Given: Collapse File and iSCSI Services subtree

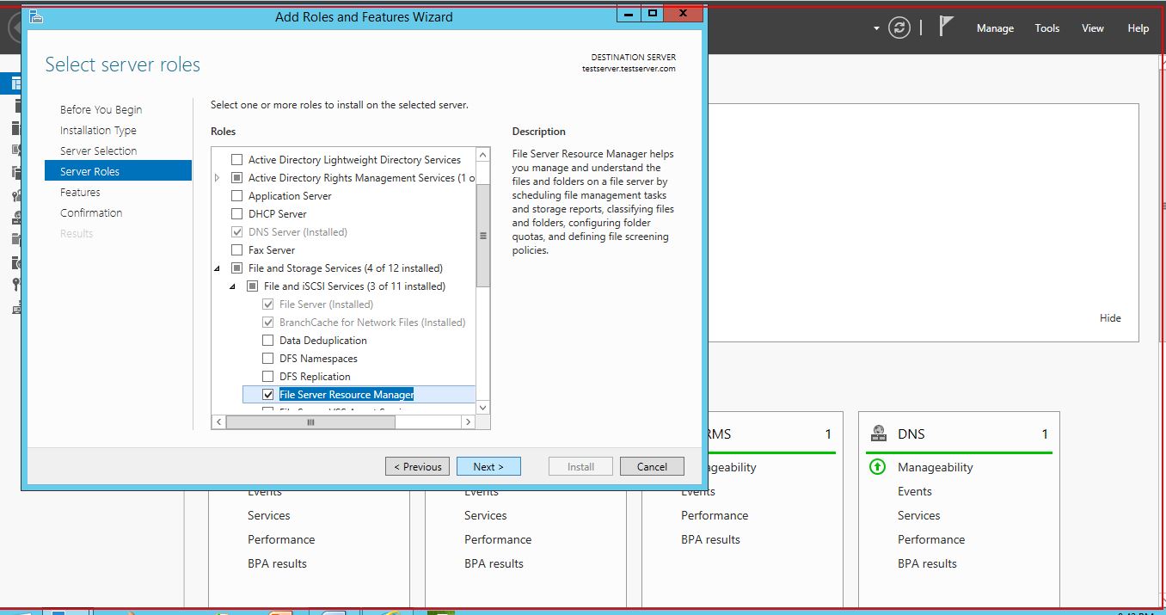Looking at the screenshot, I should tap(233, 286).
